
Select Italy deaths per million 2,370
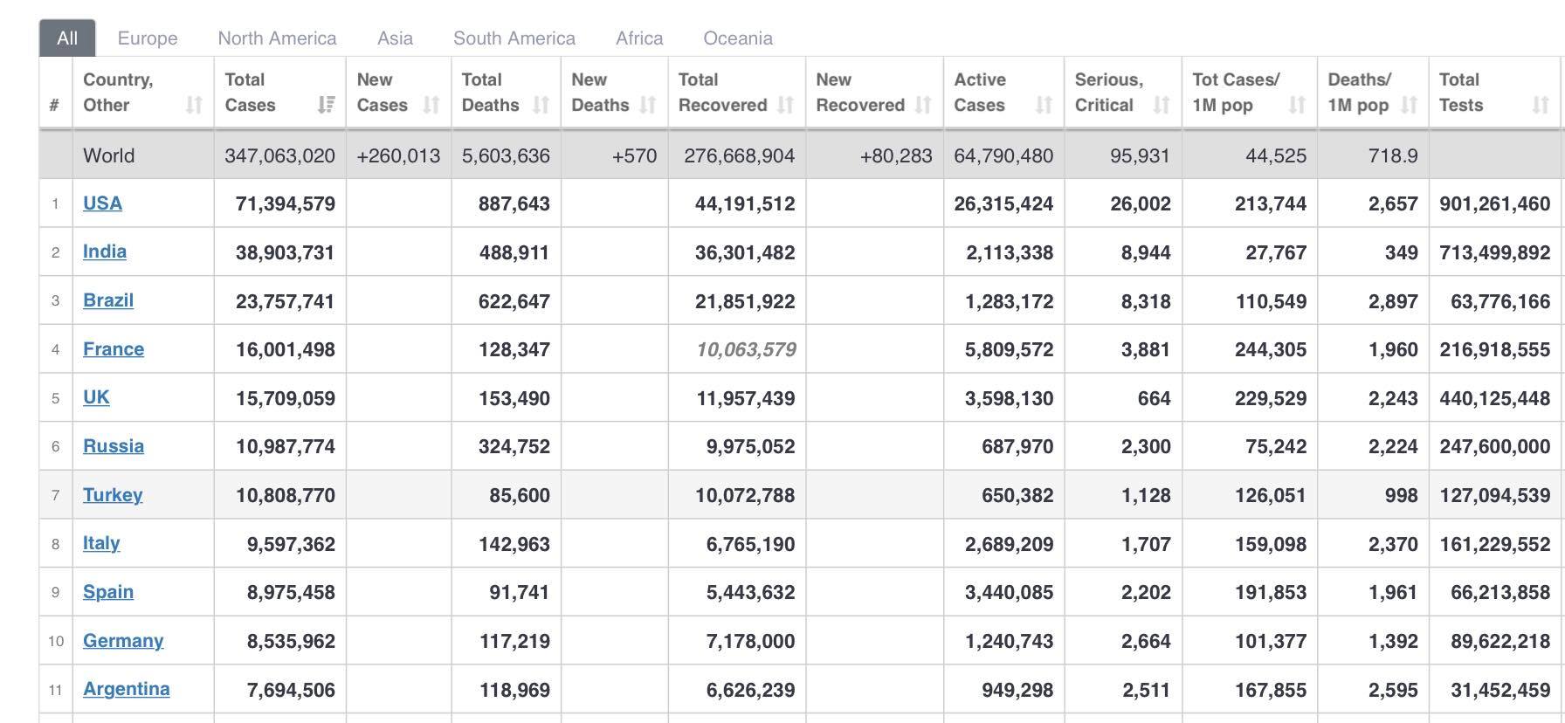(x=1393, y=544)
